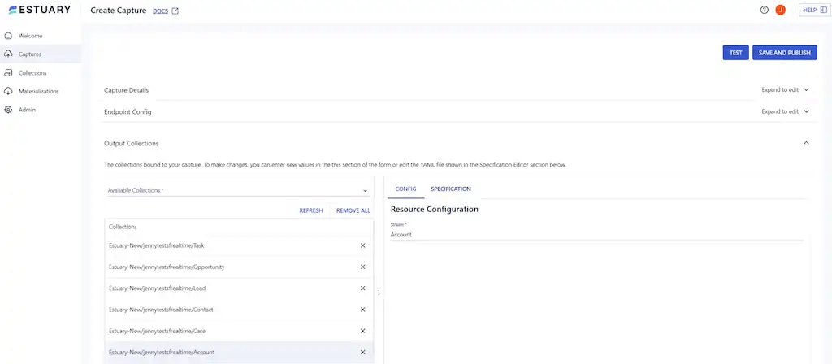Click the panel resize handle dots
The height and width of the screenshot is (364, 832).
pos(379,292)
